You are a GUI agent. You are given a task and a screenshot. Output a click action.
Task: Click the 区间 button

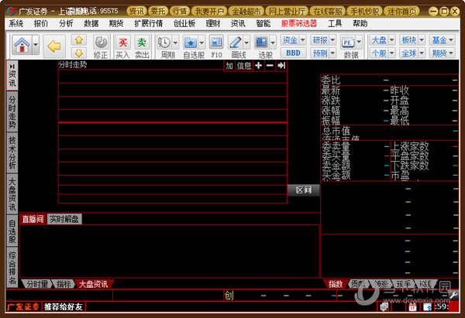[304, 190]
